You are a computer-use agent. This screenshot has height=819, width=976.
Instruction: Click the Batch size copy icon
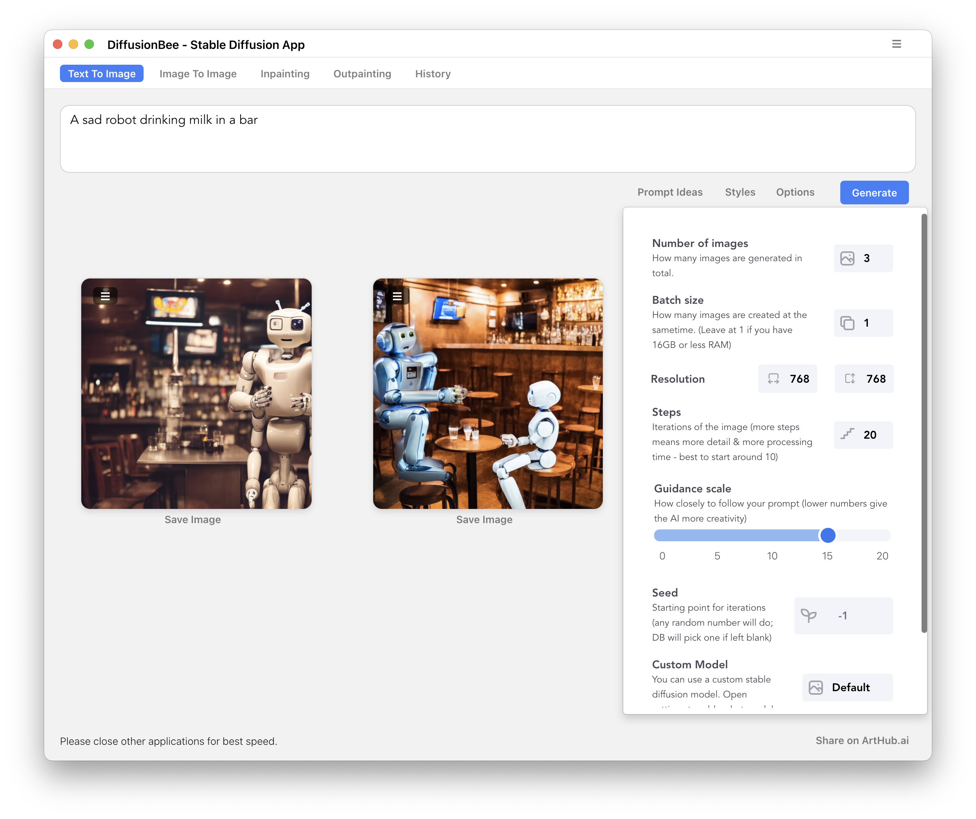click(x=849, y=323)
